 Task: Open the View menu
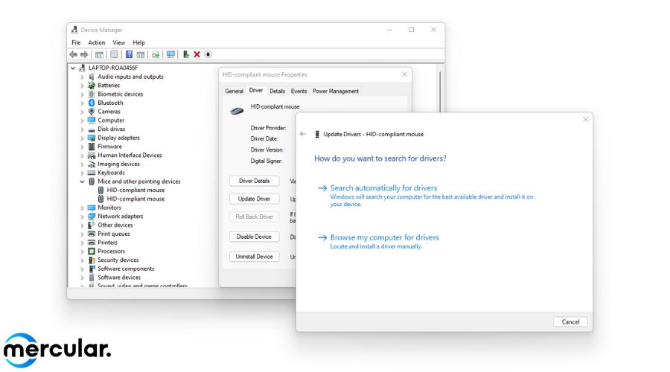point(119,42)
